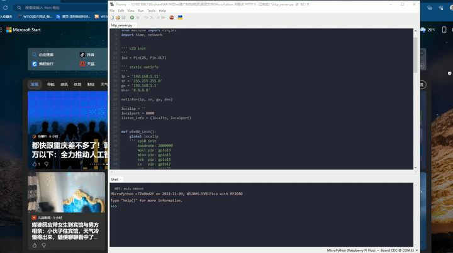Like the 媒婆回应 news article
Viewport: 453px width, 253px height.
point(35,245)
